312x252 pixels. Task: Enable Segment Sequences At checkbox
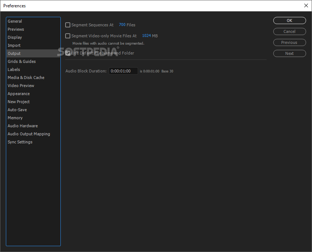tap(68, 25)
